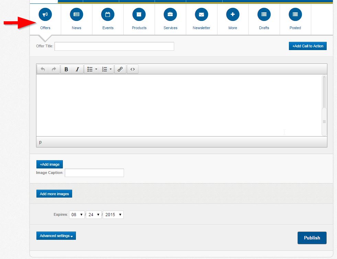The height and width of the screenshot is (259, 337).
Task: Publish the offer
Action: (x=312, y=238)
